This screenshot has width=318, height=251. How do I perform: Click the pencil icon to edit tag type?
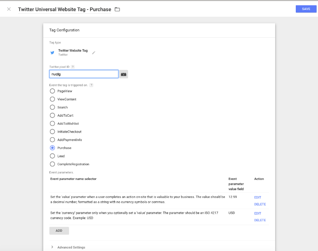(94, 53)
